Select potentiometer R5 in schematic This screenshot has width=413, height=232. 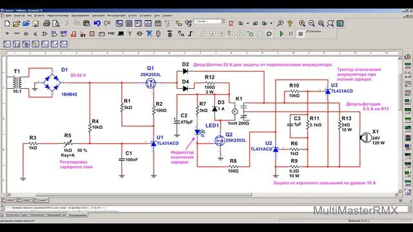[68, 143]
